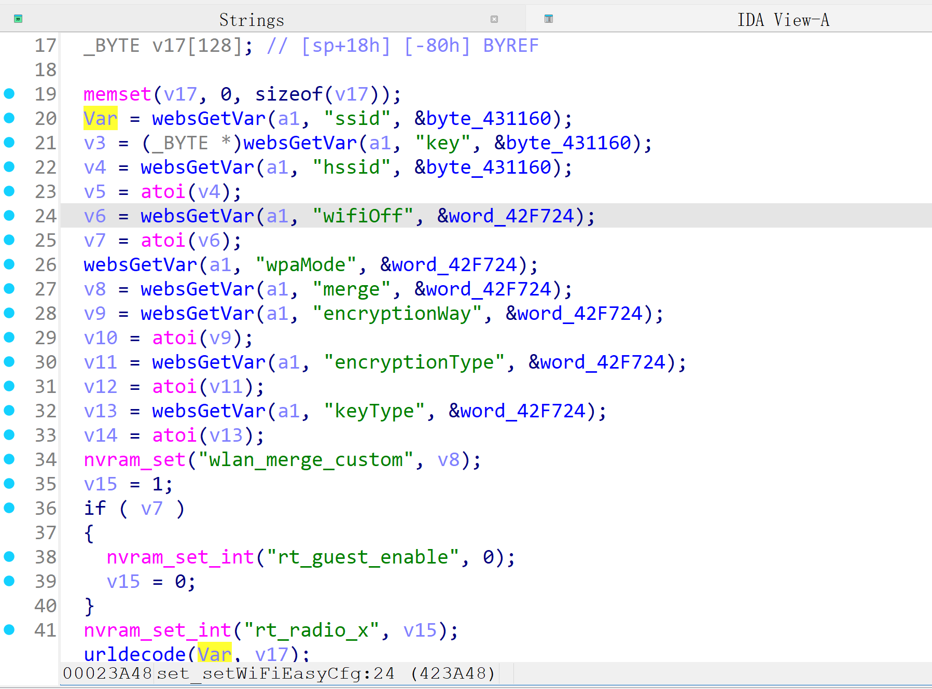This screenshot has height=689, width=932.
Task: Click the BYREF stack comment on line 17
Action: 511,45
